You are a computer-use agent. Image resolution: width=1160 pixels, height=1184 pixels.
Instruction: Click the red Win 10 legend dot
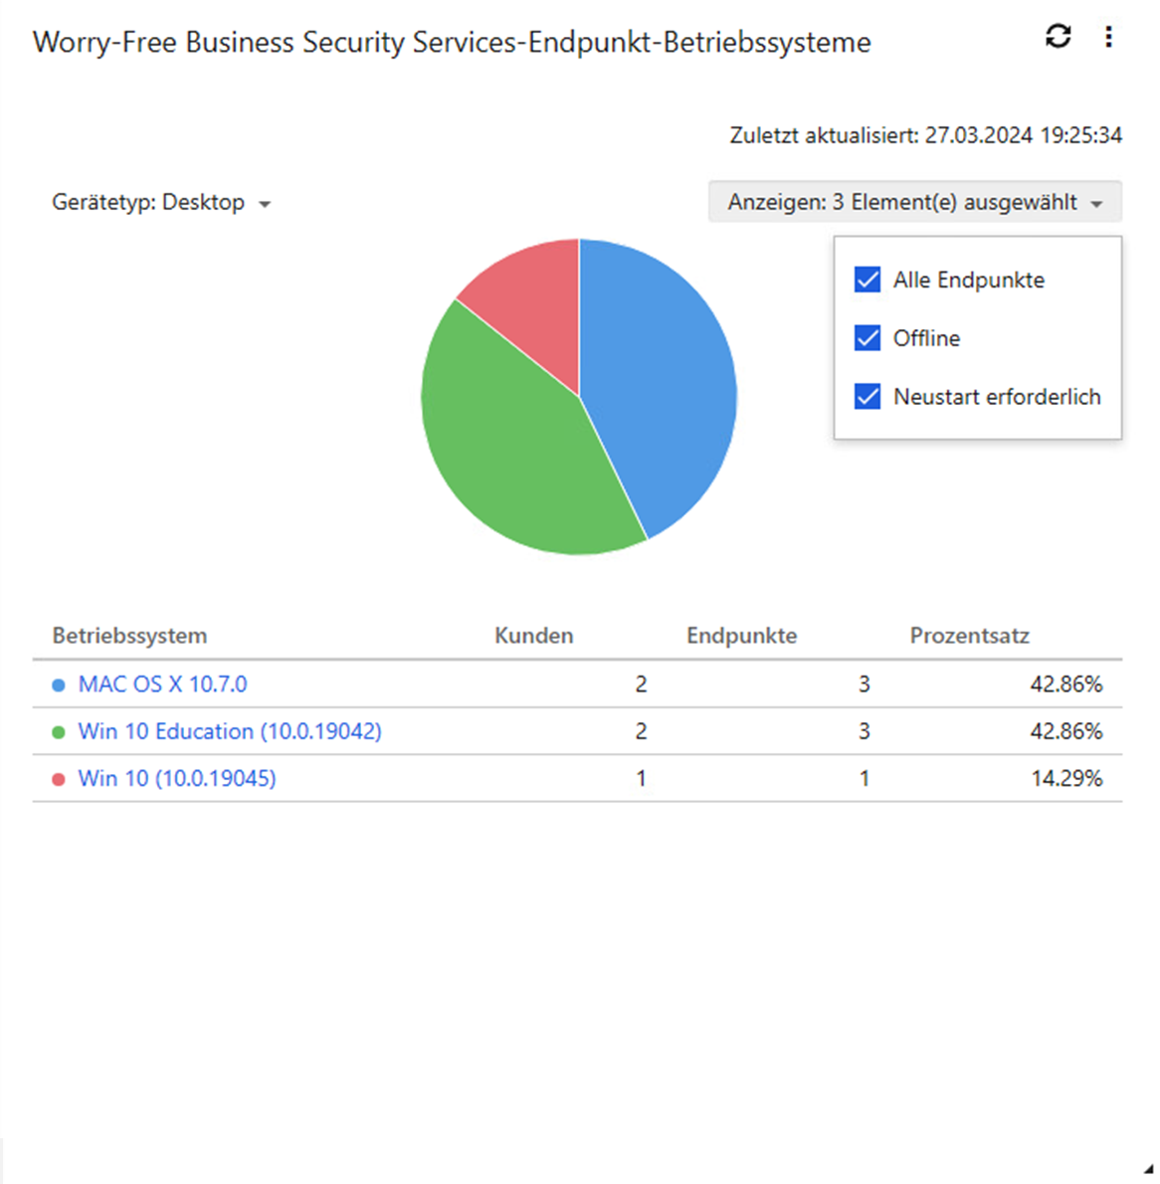click(x=59, y=779)
